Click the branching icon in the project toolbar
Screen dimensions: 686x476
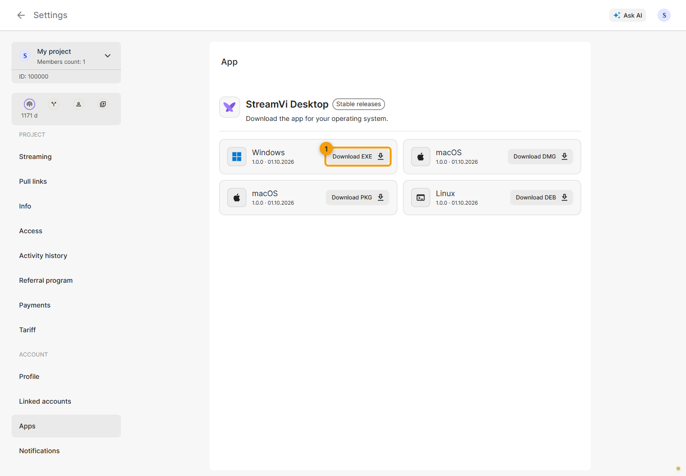point(54,104)
